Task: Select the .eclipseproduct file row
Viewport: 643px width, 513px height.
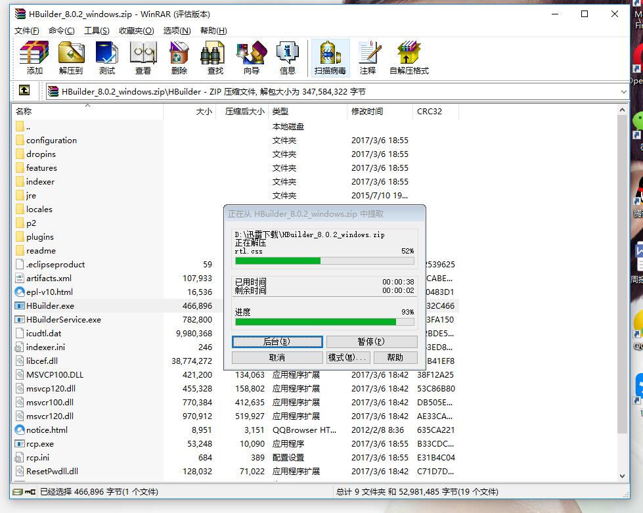Action: (x=235, y=265)
